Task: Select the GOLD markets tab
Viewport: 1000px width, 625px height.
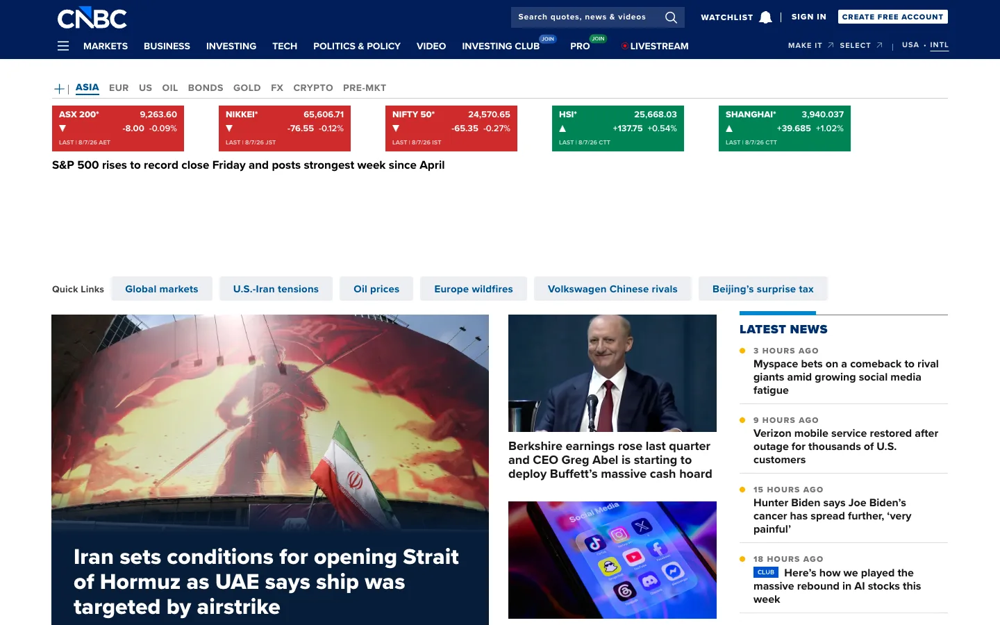Action: click(x=247, y=88)
